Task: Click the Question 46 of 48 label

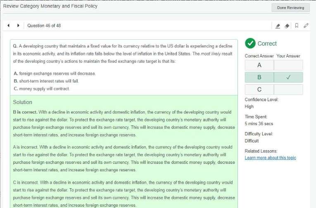Action: 44,26
